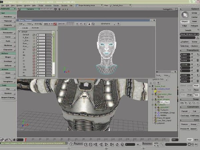Open the Animate module dropdown
The width and height of the screenshot is (200, 150).
tap(7, 9)
